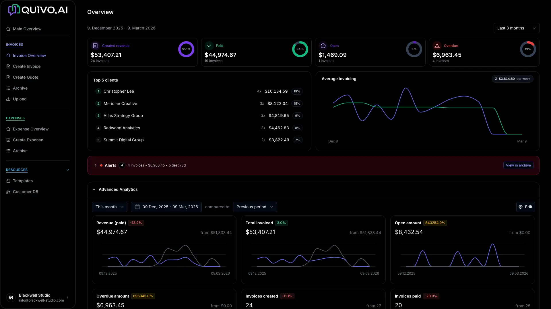
Task: Click the Quivo.AI logo icon
Action: click(x=14, y=10)
